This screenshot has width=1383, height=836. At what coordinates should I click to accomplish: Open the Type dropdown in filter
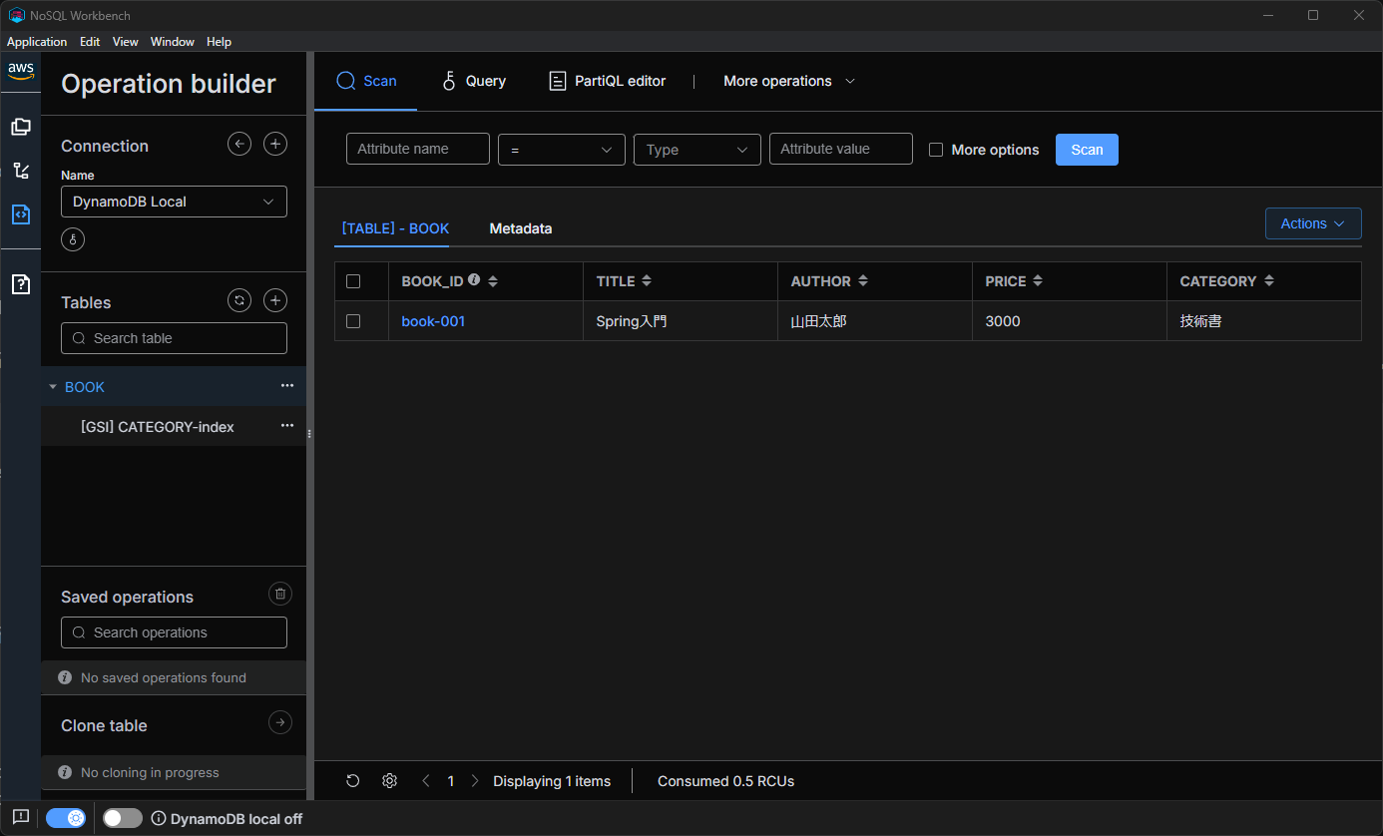point(696,150)
